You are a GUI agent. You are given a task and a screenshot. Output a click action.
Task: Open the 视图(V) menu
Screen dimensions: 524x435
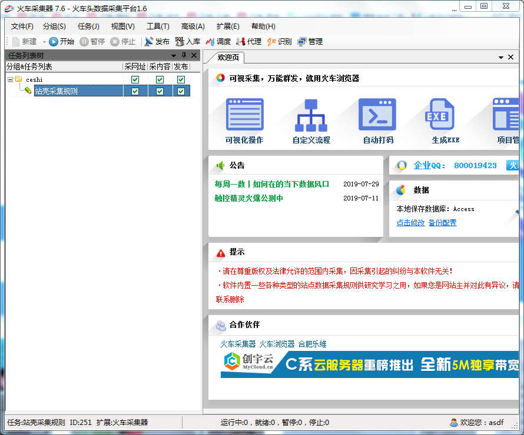(123, 26)
